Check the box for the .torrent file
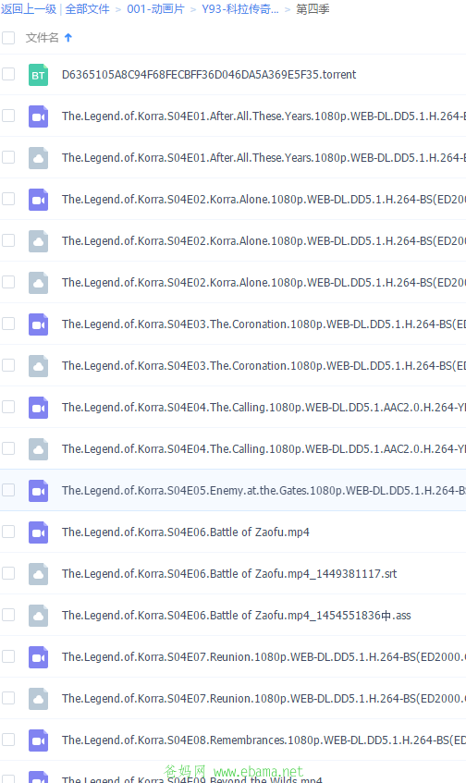466x783 pixels. (x=8, y=74)
